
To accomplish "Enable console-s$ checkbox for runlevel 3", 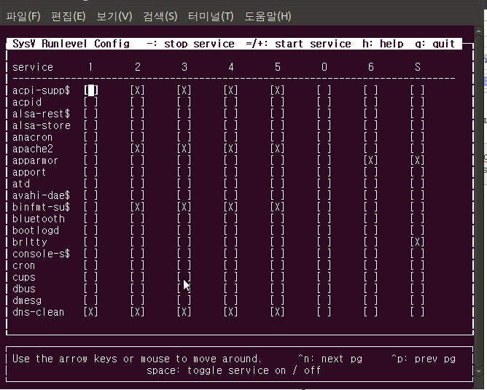I will coord(184,254).
